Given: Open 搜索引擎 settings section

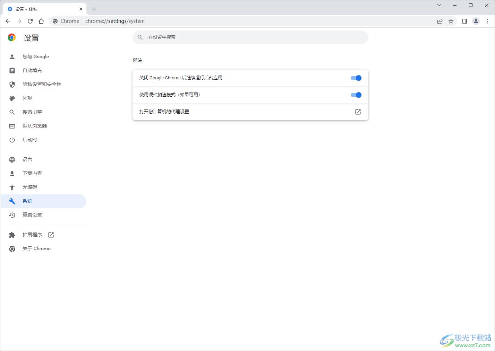Looking at the screenshot, I should click(43, 112).
